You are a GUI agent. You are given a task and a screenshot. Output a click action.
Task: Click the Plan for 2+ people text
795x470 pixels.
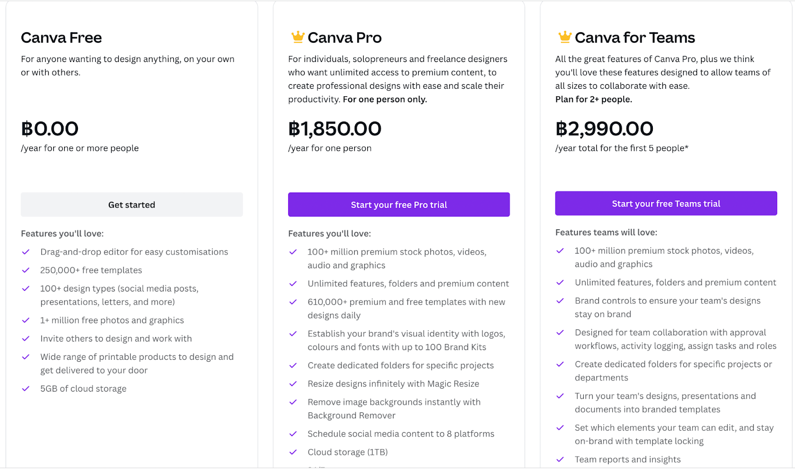[593, 99]
